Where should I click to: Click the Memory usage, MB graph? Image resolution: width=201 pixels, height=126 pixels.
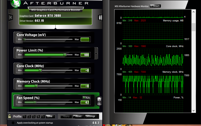153,33
